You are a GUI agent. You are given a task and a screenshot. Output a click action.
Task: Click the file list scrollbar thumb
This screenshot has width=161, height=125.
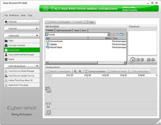(73, 62)
